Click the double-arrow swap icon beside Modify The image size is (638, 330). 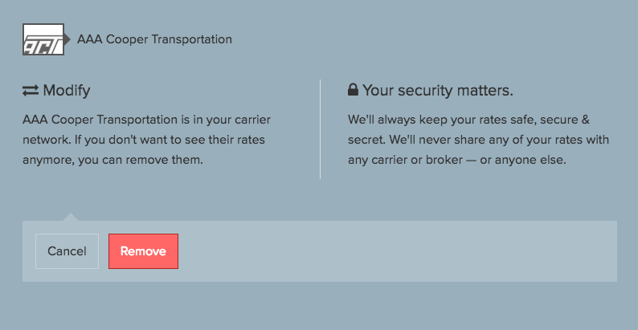tap(31, 90)
